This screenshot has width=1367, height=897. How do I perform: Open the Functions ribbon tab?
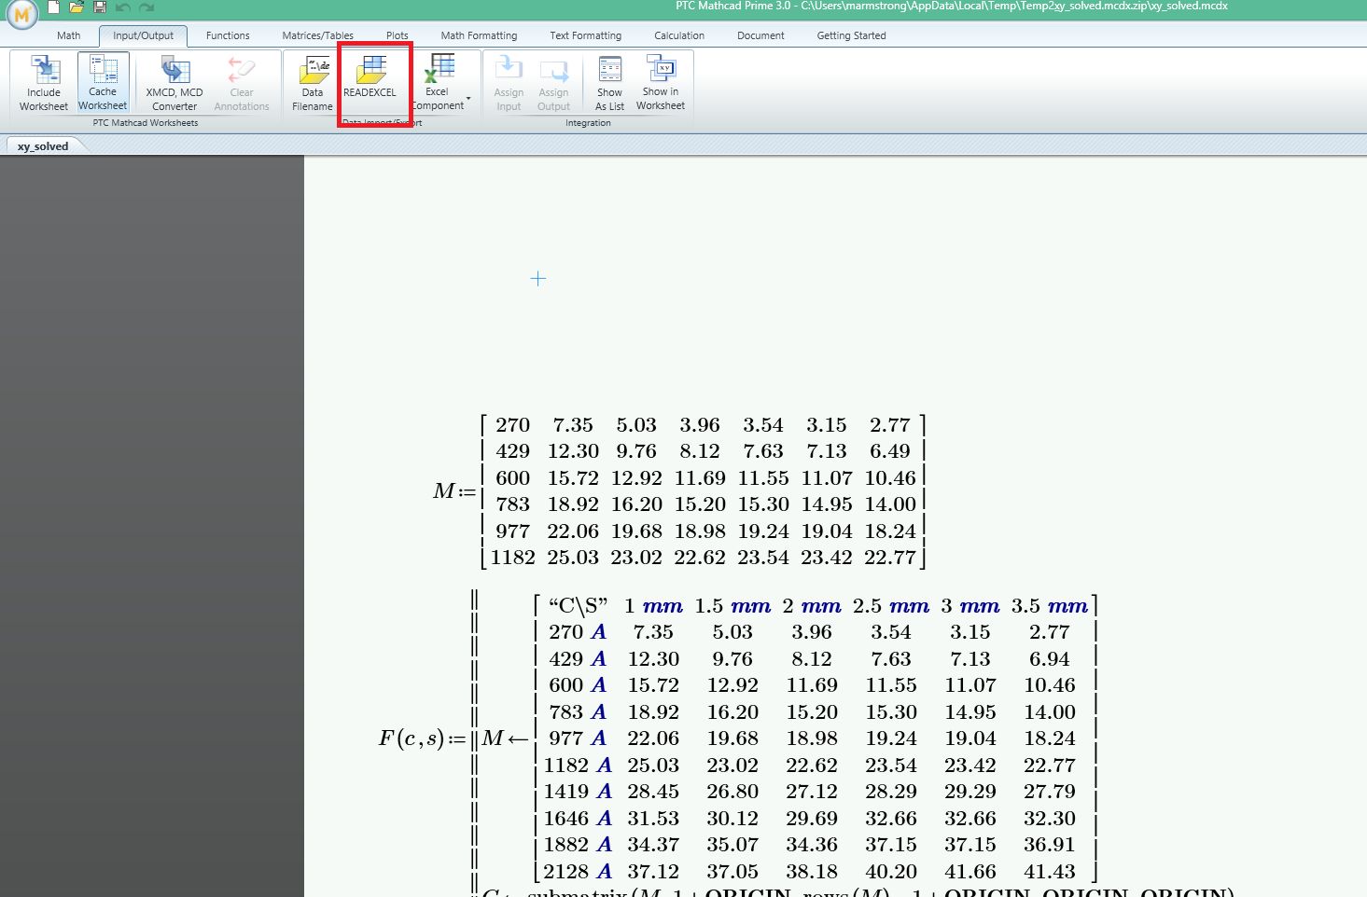[228, 35]
